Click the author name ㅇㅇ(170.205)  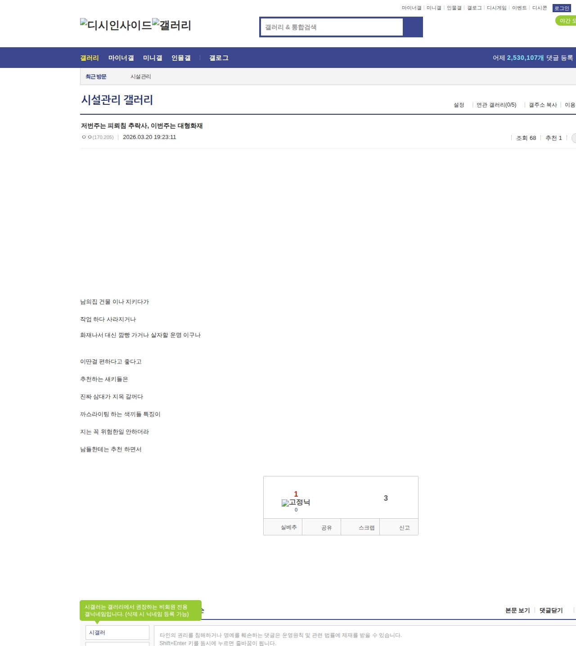[x=98, y=137]
